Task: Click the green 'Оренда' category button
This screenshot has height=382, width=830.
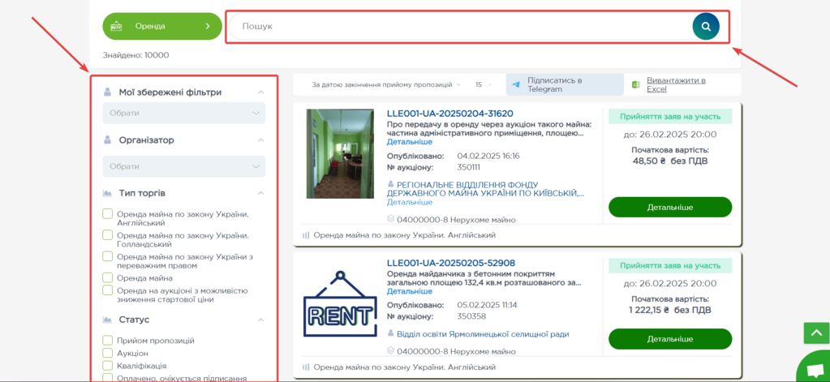Action: coord(161,26)
